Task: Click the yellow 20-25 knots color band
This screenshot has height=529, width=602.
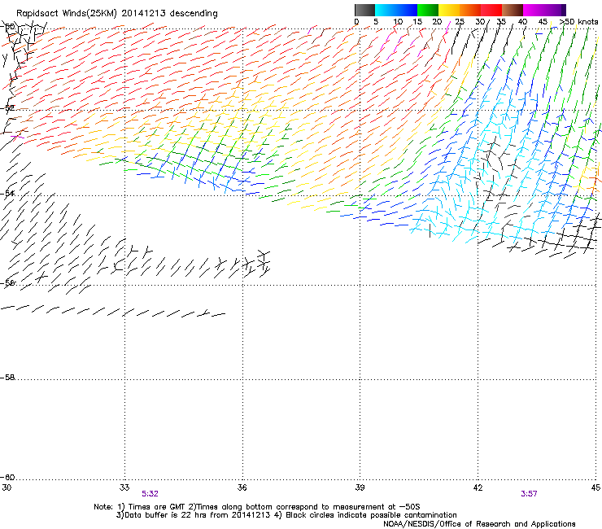Action: click(449, 10)
